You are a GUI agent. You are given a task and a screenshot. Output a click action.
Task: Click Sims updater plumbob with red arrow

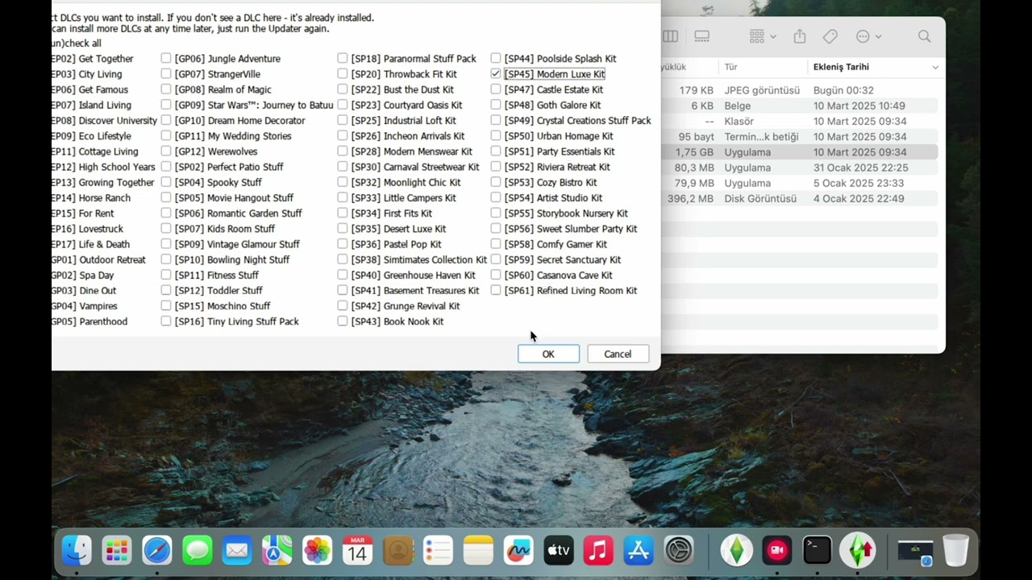857,551
